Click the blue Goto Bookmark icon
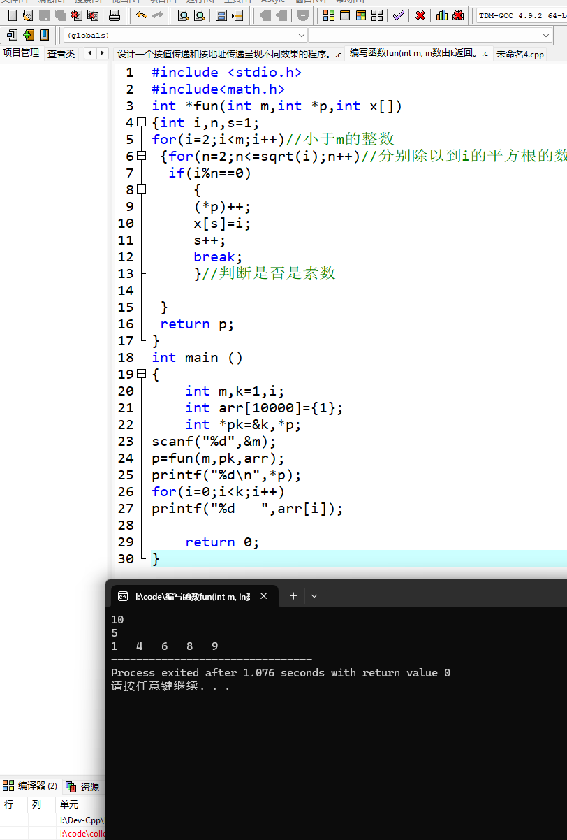The image size is (567, 840). coord(44,35)
